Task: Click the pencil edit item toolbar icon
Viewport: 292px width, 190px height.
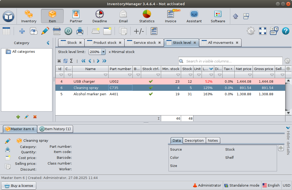Action: (45, 31)
